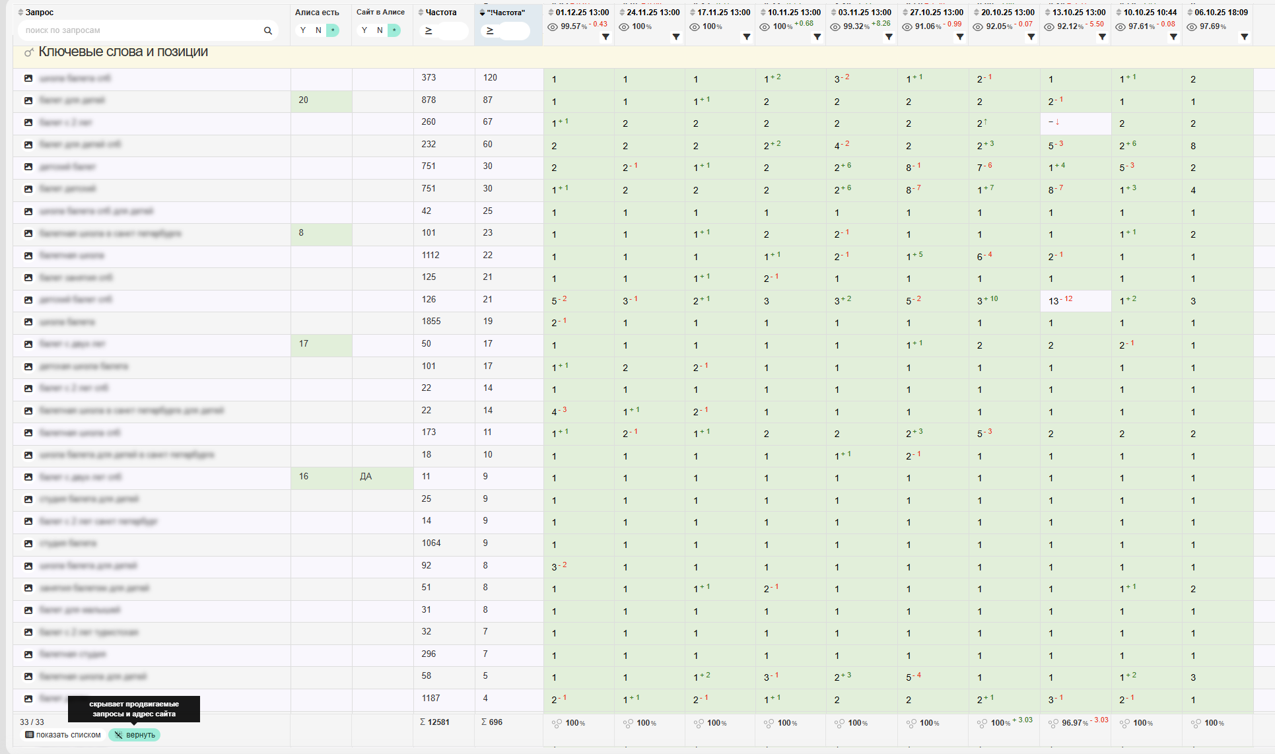Select asterisk option under Алиса есть
The width and height of the screenshot is (1275, 754).
333,30
